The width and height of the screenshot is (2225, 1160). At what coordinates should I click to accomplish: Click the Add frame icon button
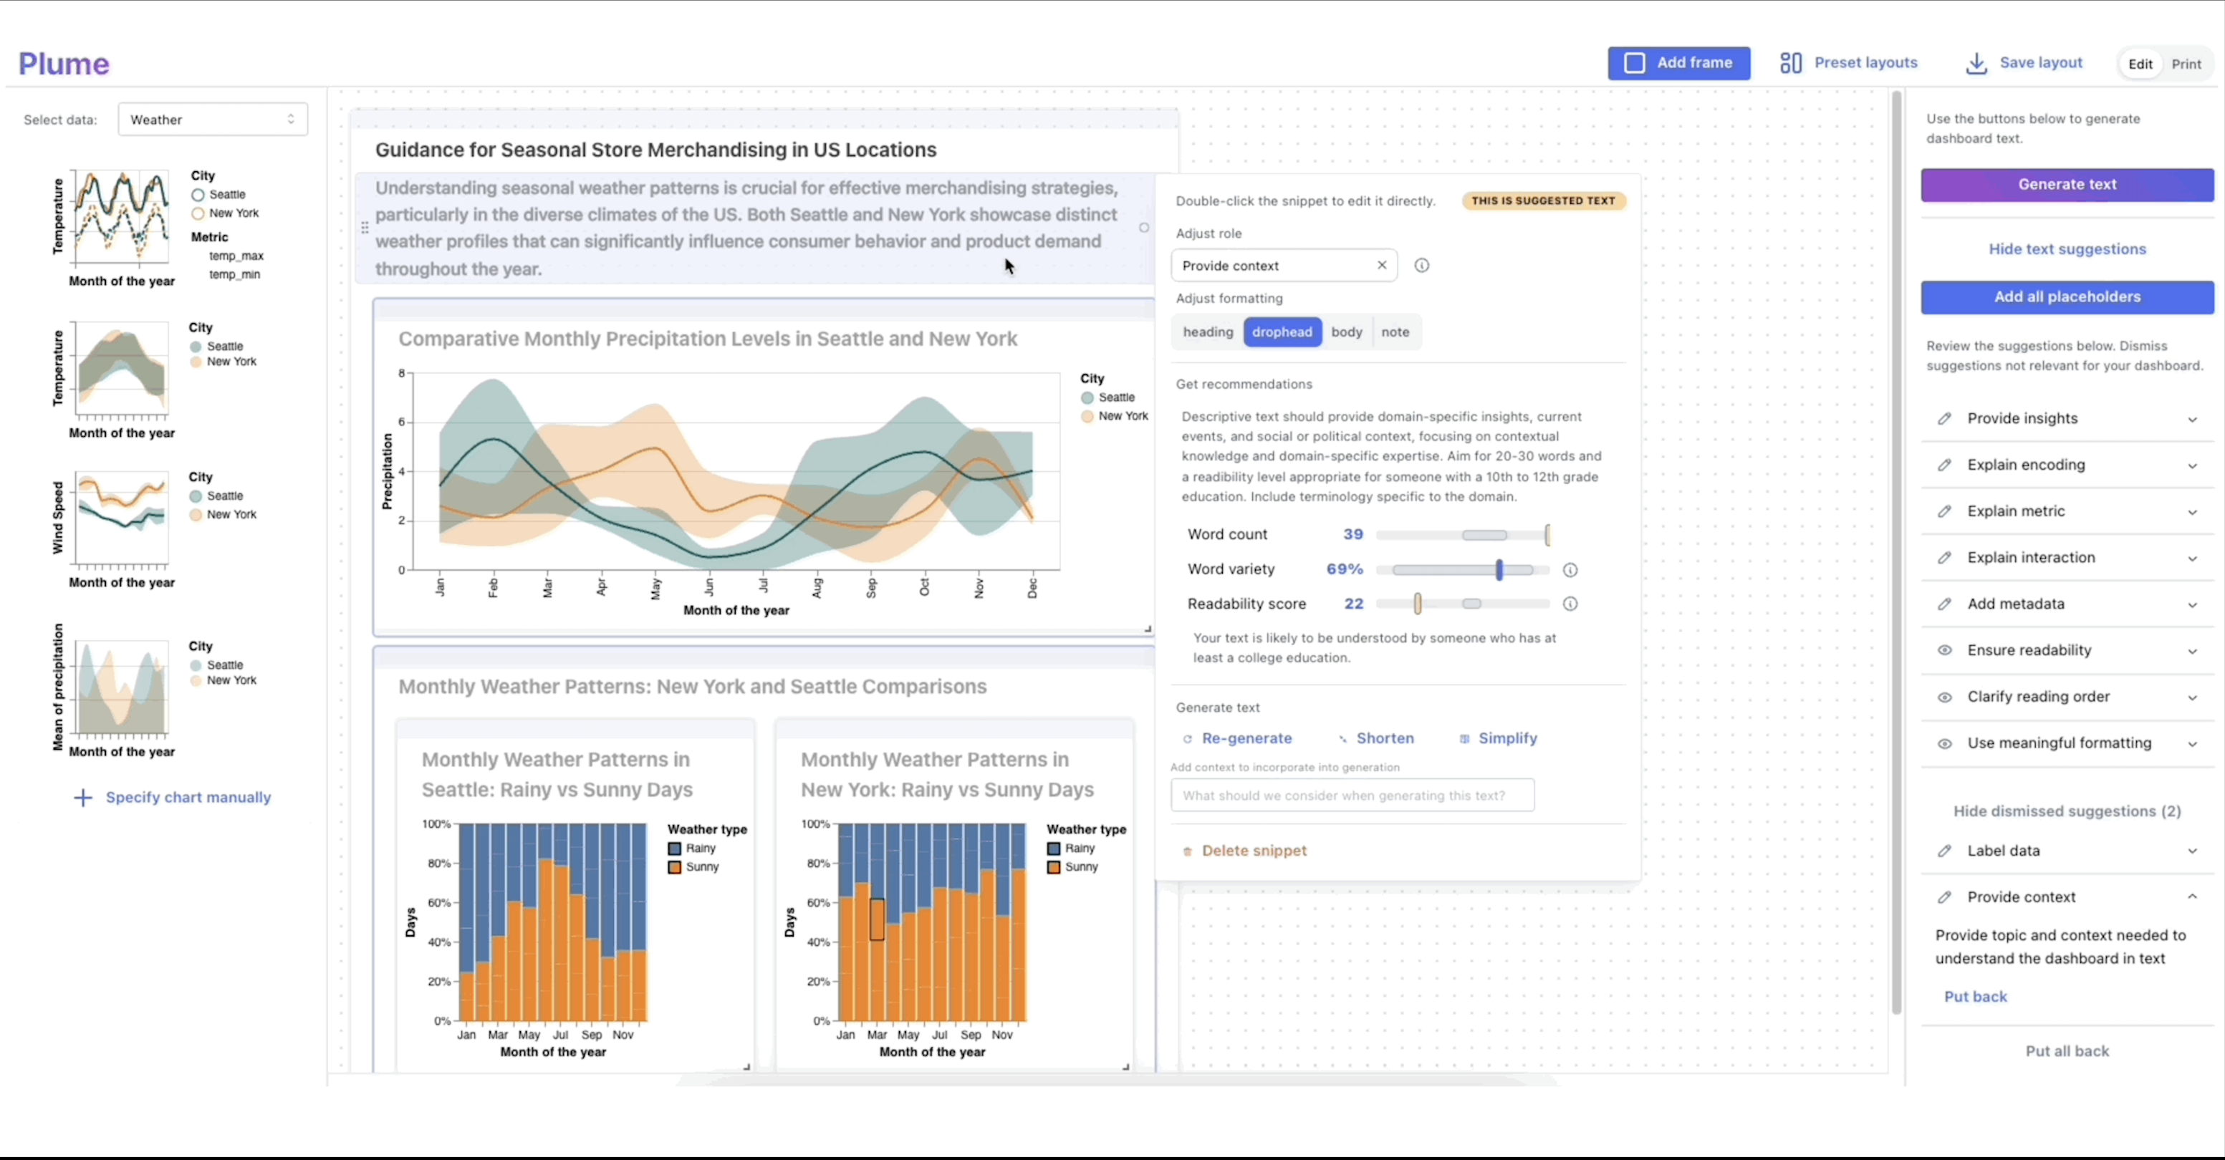pyautogui.click(x=1633, y=63)
